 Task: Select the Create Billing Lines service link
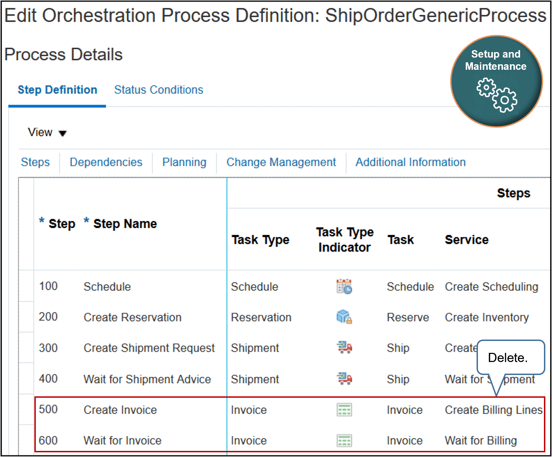(x=493, y=410)
